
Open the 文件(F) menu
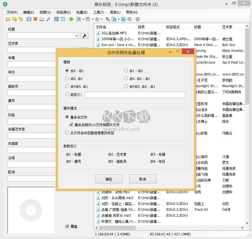[12, 12]
